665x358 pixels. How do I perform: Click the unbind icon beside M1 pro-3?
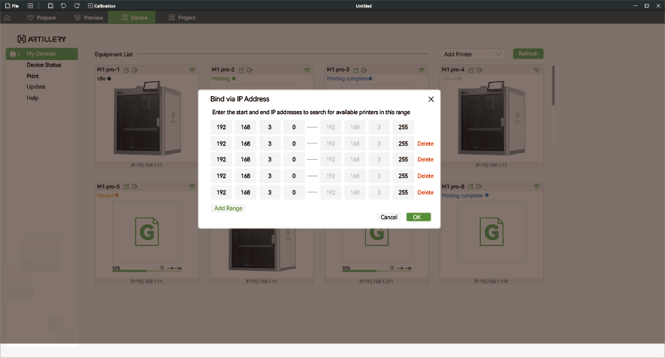click(364, 70)
